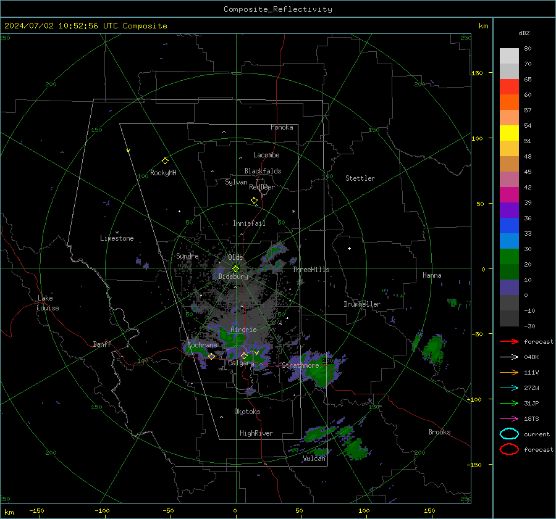Click the Vulcan city label
Viewport: 556px width, 519px height.
(314, 459)
